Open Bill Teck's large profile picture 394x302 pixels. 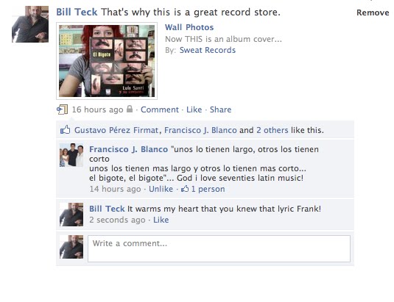pos(30,24)
